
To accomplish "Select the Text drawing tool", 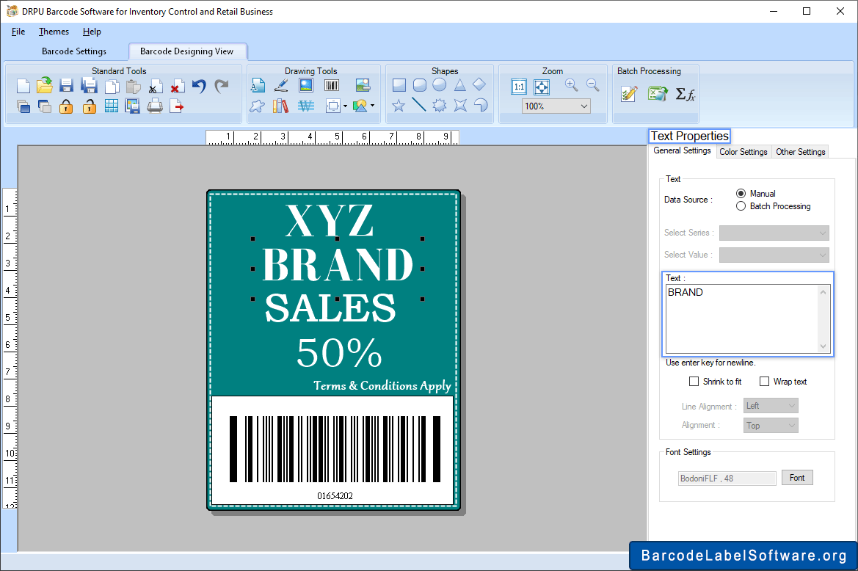I will (258, 85).
